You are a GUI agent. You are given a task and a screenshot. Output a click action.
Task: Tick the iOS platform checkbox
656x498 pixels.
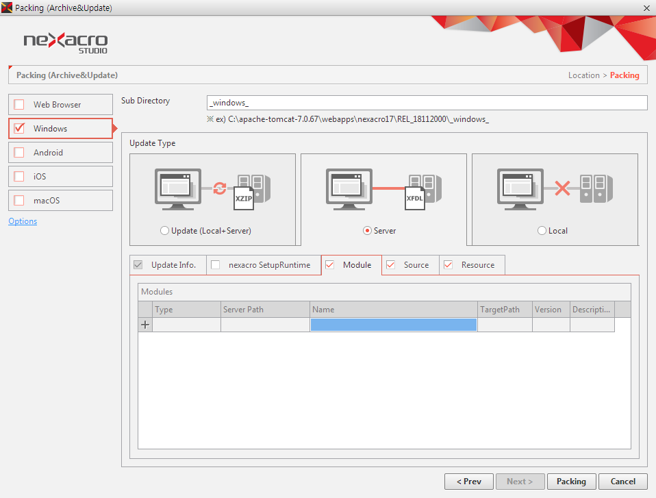tap(19, 177)
